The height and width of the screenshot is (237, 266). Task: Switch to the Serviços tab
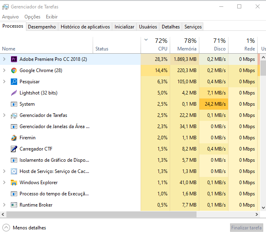(193, 27)
